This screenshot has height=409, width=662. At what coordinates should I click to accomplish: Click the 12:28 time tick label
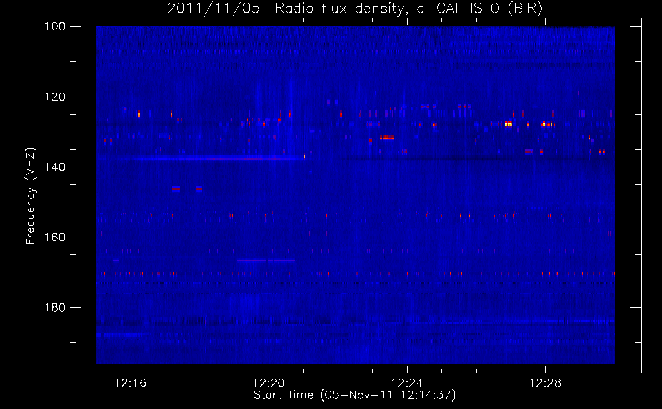pyautogui.click(x=545, y=383)
